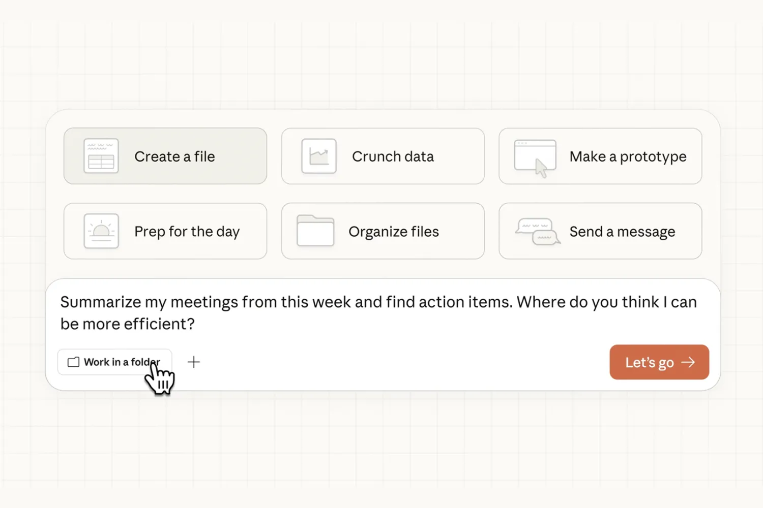Image resolution: width=763 pixels, height=508 pixels.
Task: Click the arrow icon on the Let's go button
Action: click(688, 362)
